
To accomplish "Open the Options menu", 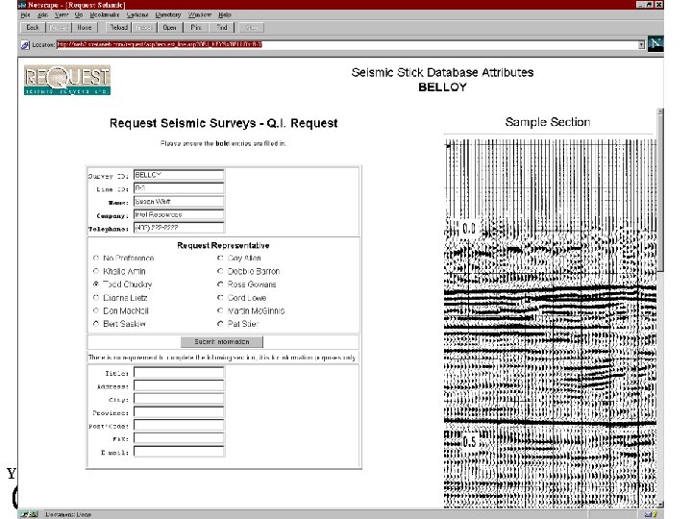I will click(137, 14).
